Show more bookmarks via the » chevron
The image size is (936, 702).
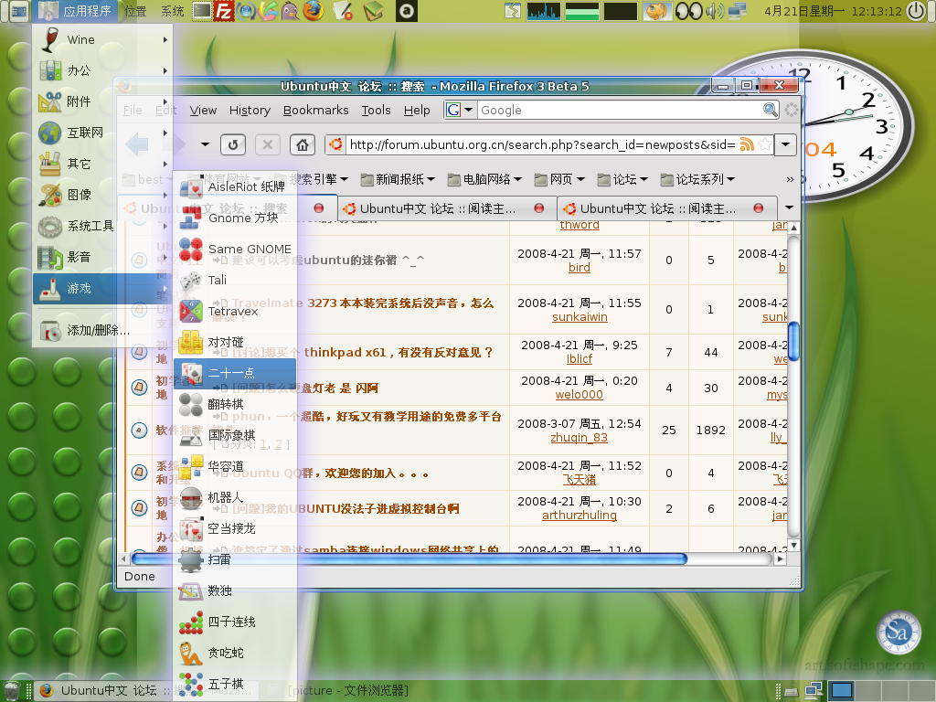[790, 179]
